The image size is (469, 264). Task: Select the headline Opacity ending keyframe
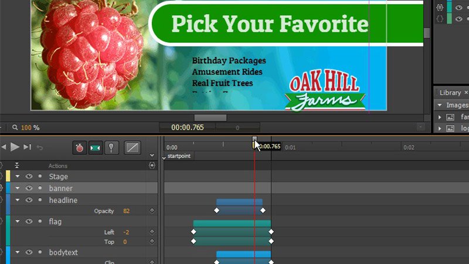[263, 211]
